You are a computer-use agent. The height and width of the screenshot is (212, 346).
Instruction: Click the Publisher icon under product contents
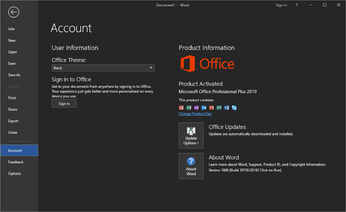[x=219, y=108]
